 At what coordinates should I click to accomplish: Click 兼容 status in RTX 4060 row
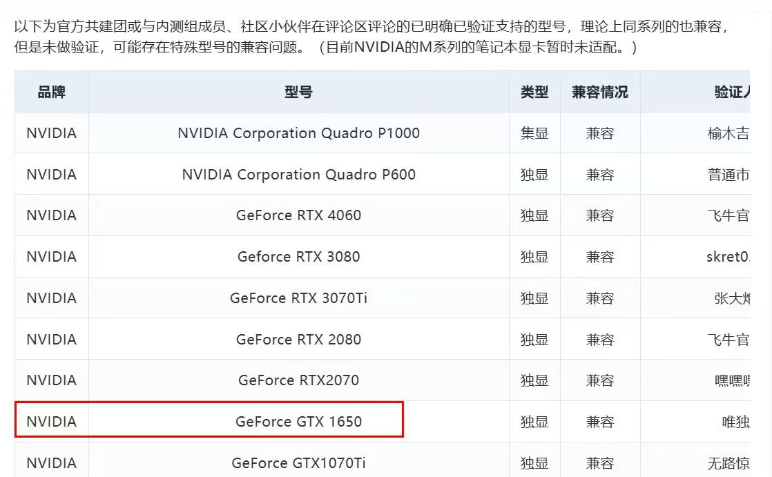coord(599,215)
